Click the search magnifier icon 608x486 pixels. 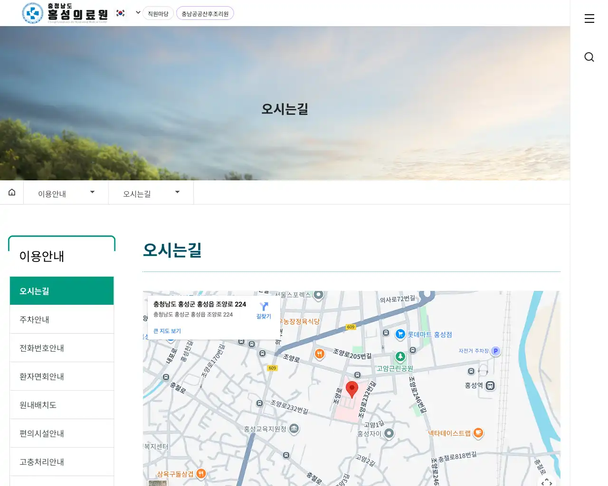589,57
